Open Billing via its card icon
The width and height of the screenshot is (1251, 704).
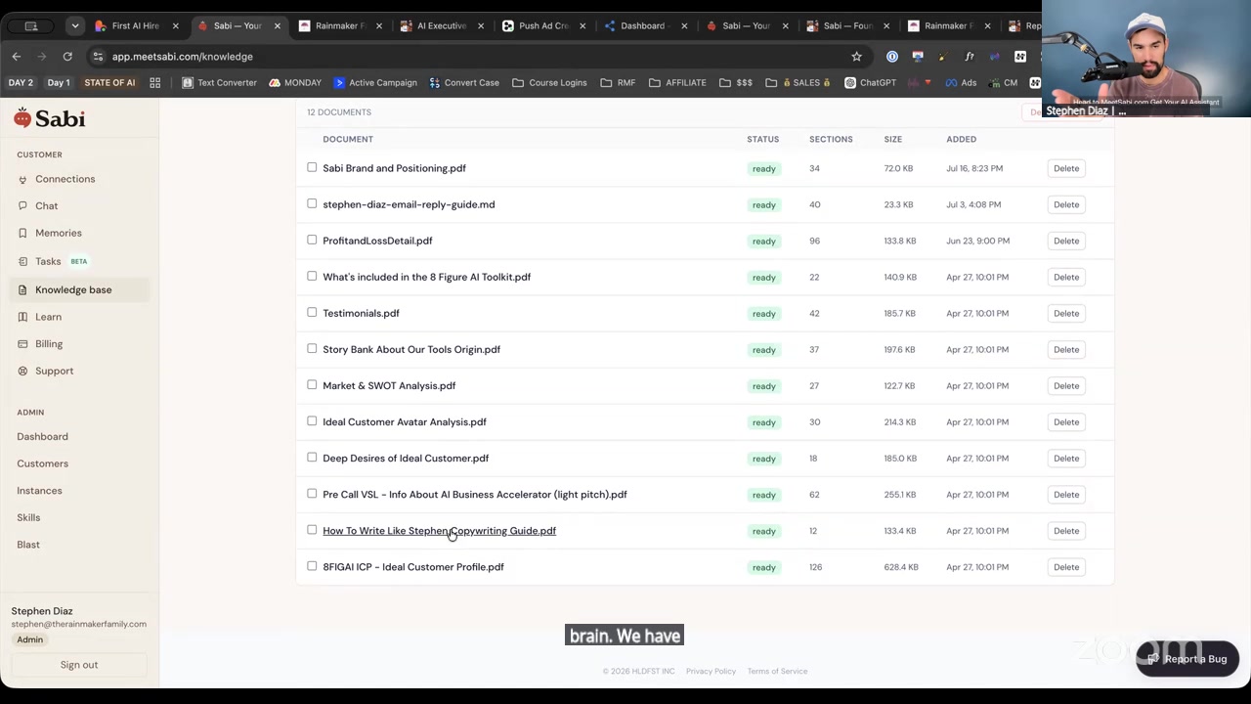(x=23, y=344)
